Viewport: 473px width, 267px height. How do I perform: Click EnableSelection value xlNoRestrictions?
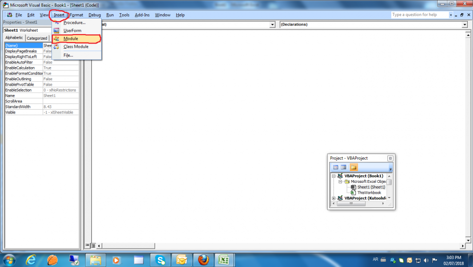60,90
